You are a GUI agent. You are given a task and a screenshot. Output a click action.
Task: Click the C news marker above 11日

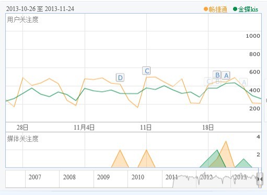pyautogui.click(x=146, y=71)
